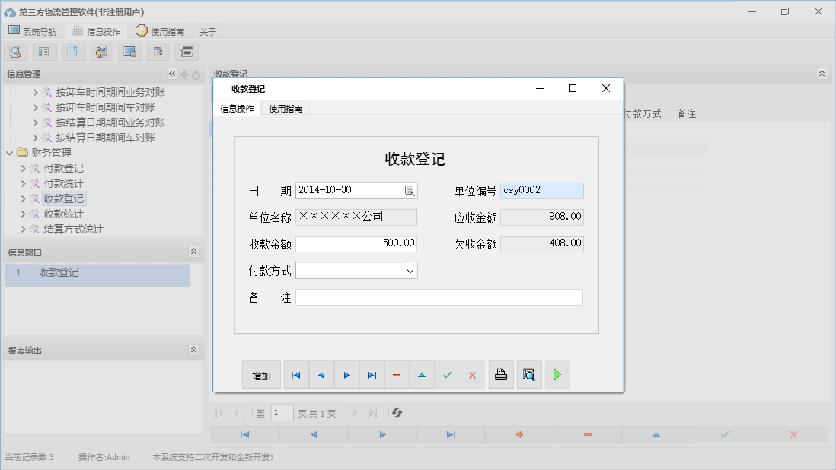Switch to the 使用指南 tab in the dialog
The height and width of the screenshot is (470, 836).
(x=285, y=108)
